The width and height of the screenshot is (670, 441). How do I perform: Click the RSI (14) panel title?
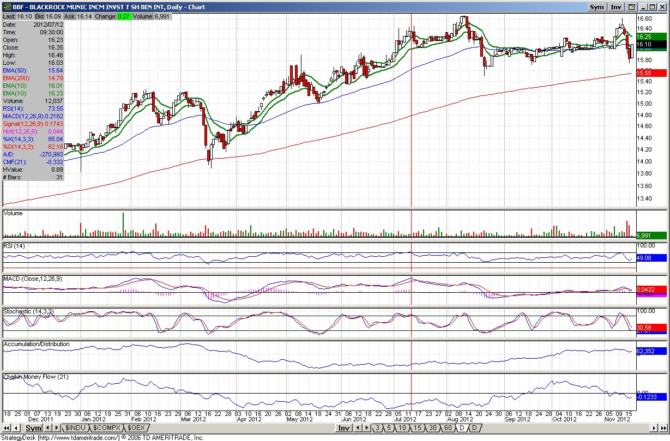pyautogui.click(x=13, y=246)
